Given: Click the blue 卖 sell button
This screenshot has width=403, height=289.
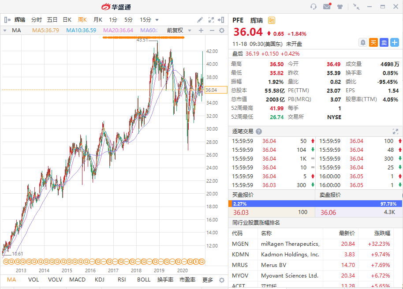Looking at the screenshot, I should [x=384, y=42].
